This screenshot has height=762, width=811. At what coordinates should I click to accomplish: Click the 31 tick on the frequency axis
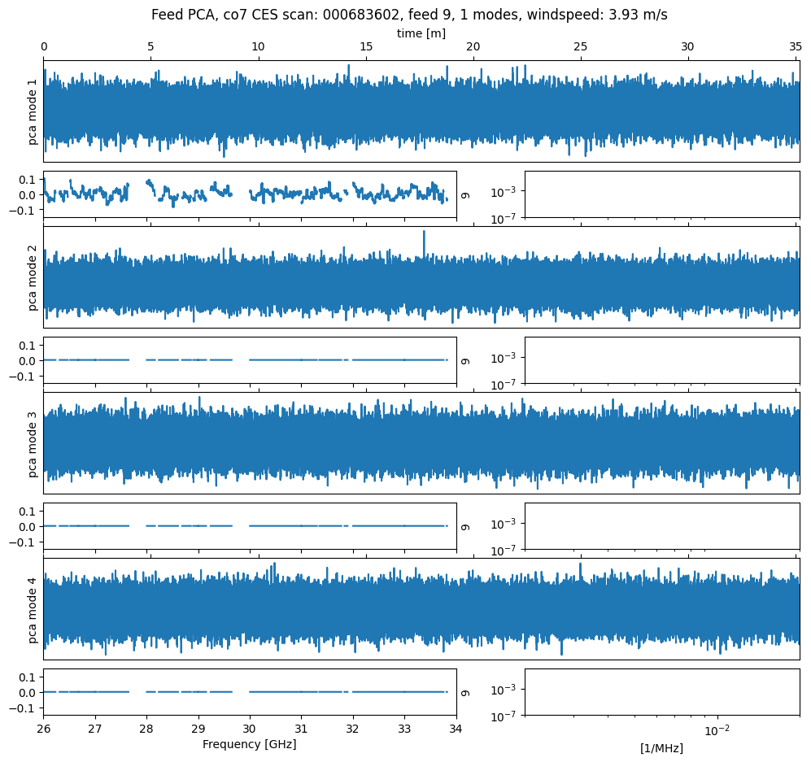[302, 728]
